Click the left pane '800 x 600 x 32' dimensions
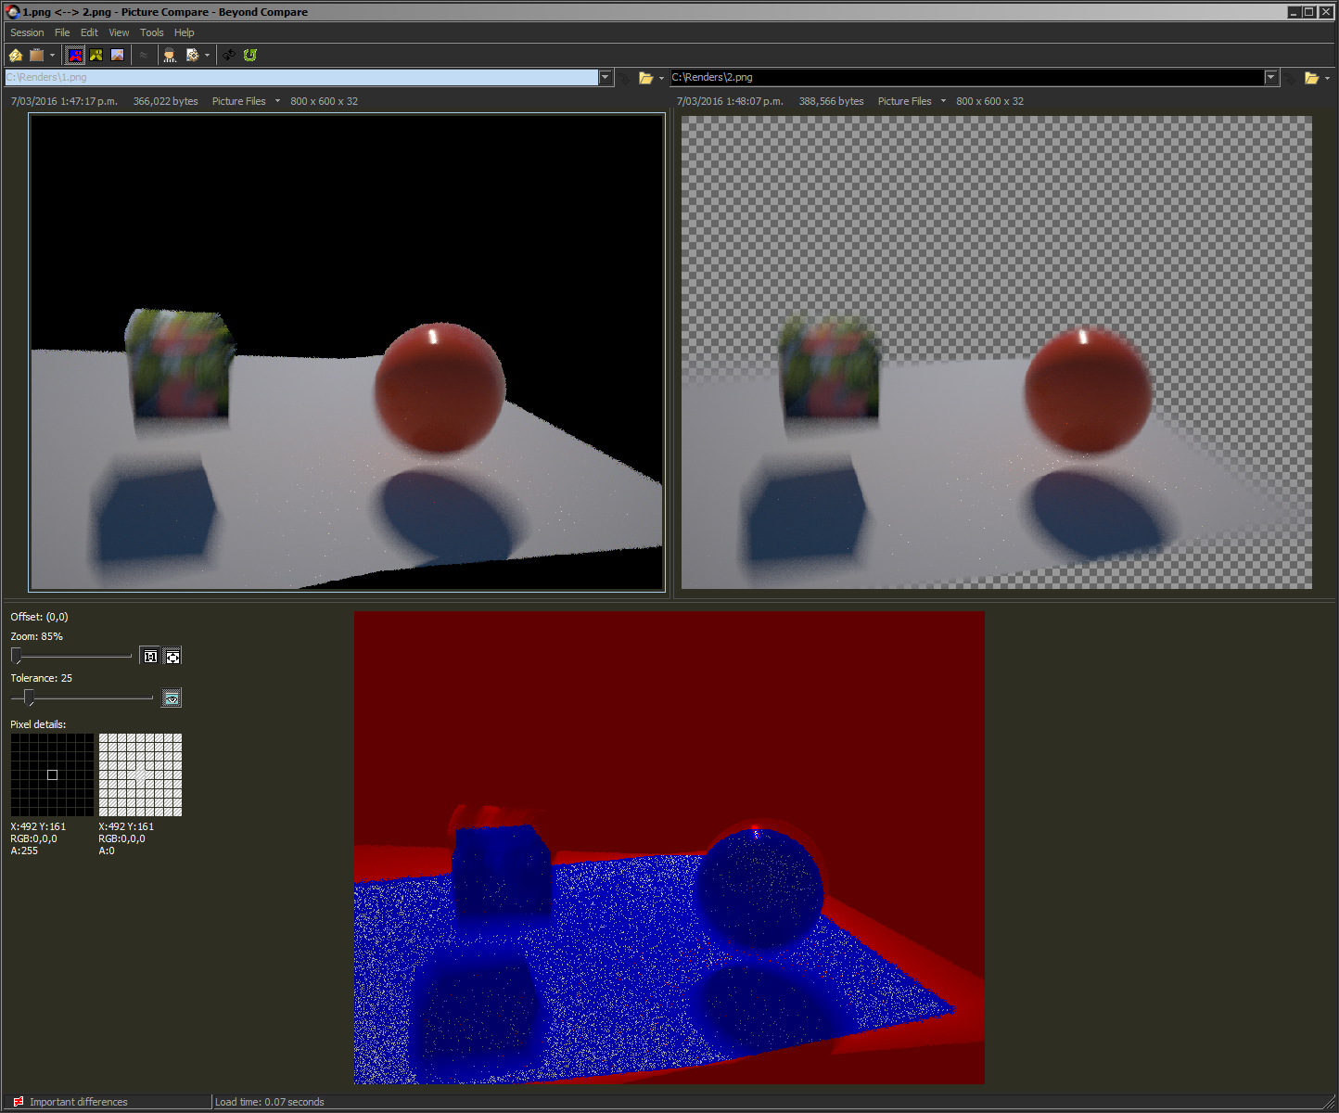The width and height of the screenshot is (1339, 1113). coord(324,101)
